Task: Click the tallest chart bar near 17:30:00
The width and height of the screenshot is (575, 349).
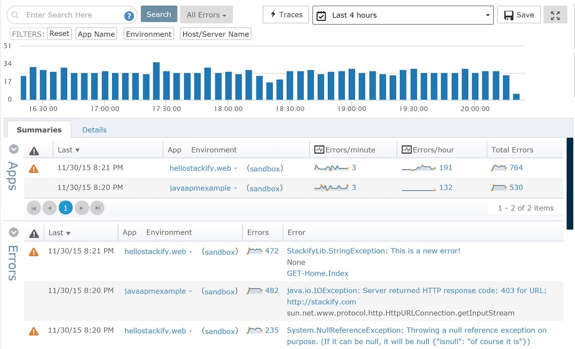Action: (x=156, y=81)
